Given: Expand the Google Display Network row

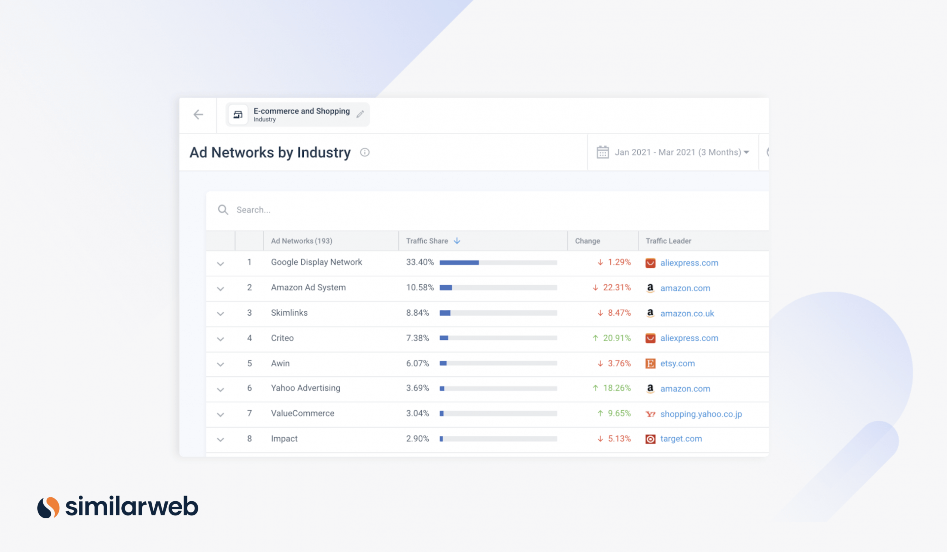Looking at the screenshot, I should tap(221, 263).
